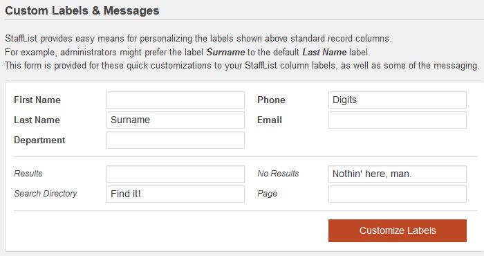This screenshot has width=484, height=256.
Task: Click the italic Search Directory label
Action: (46, 194)
